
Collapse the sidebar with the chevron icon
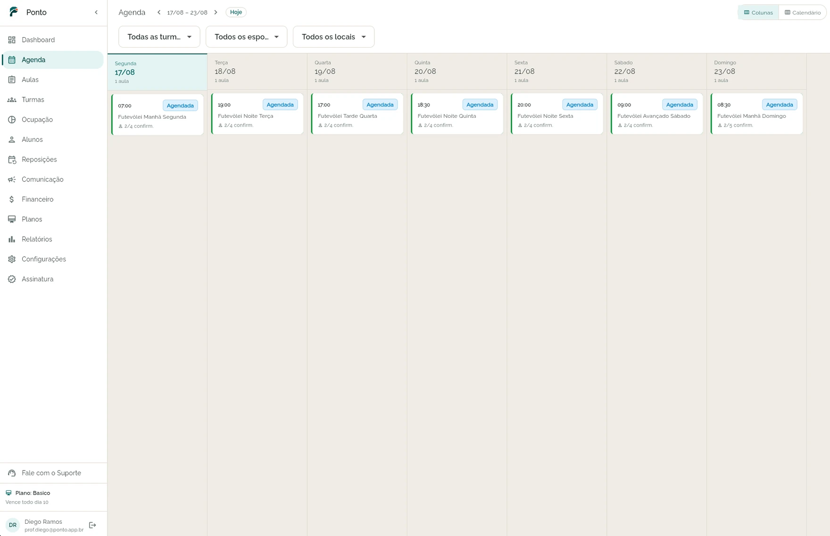pyautogui.click(x=96, y=12)
